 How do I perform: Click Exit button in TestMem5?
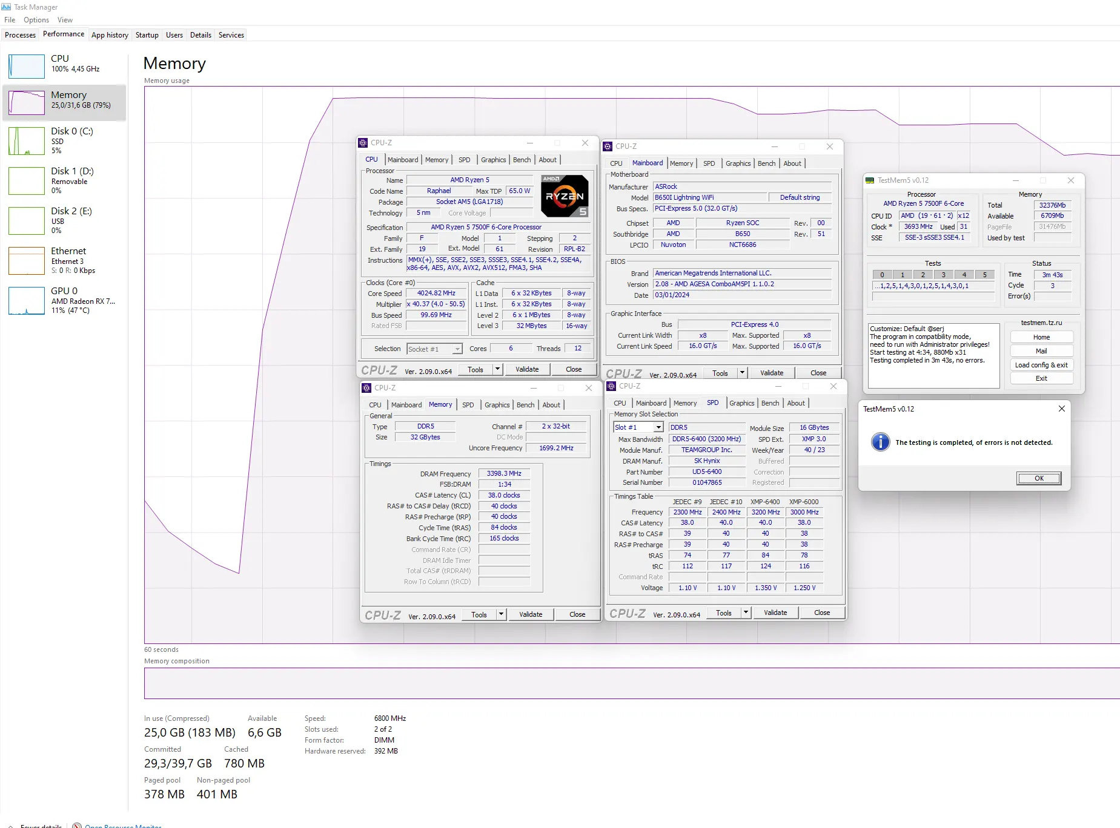(x=1041, y=378)
